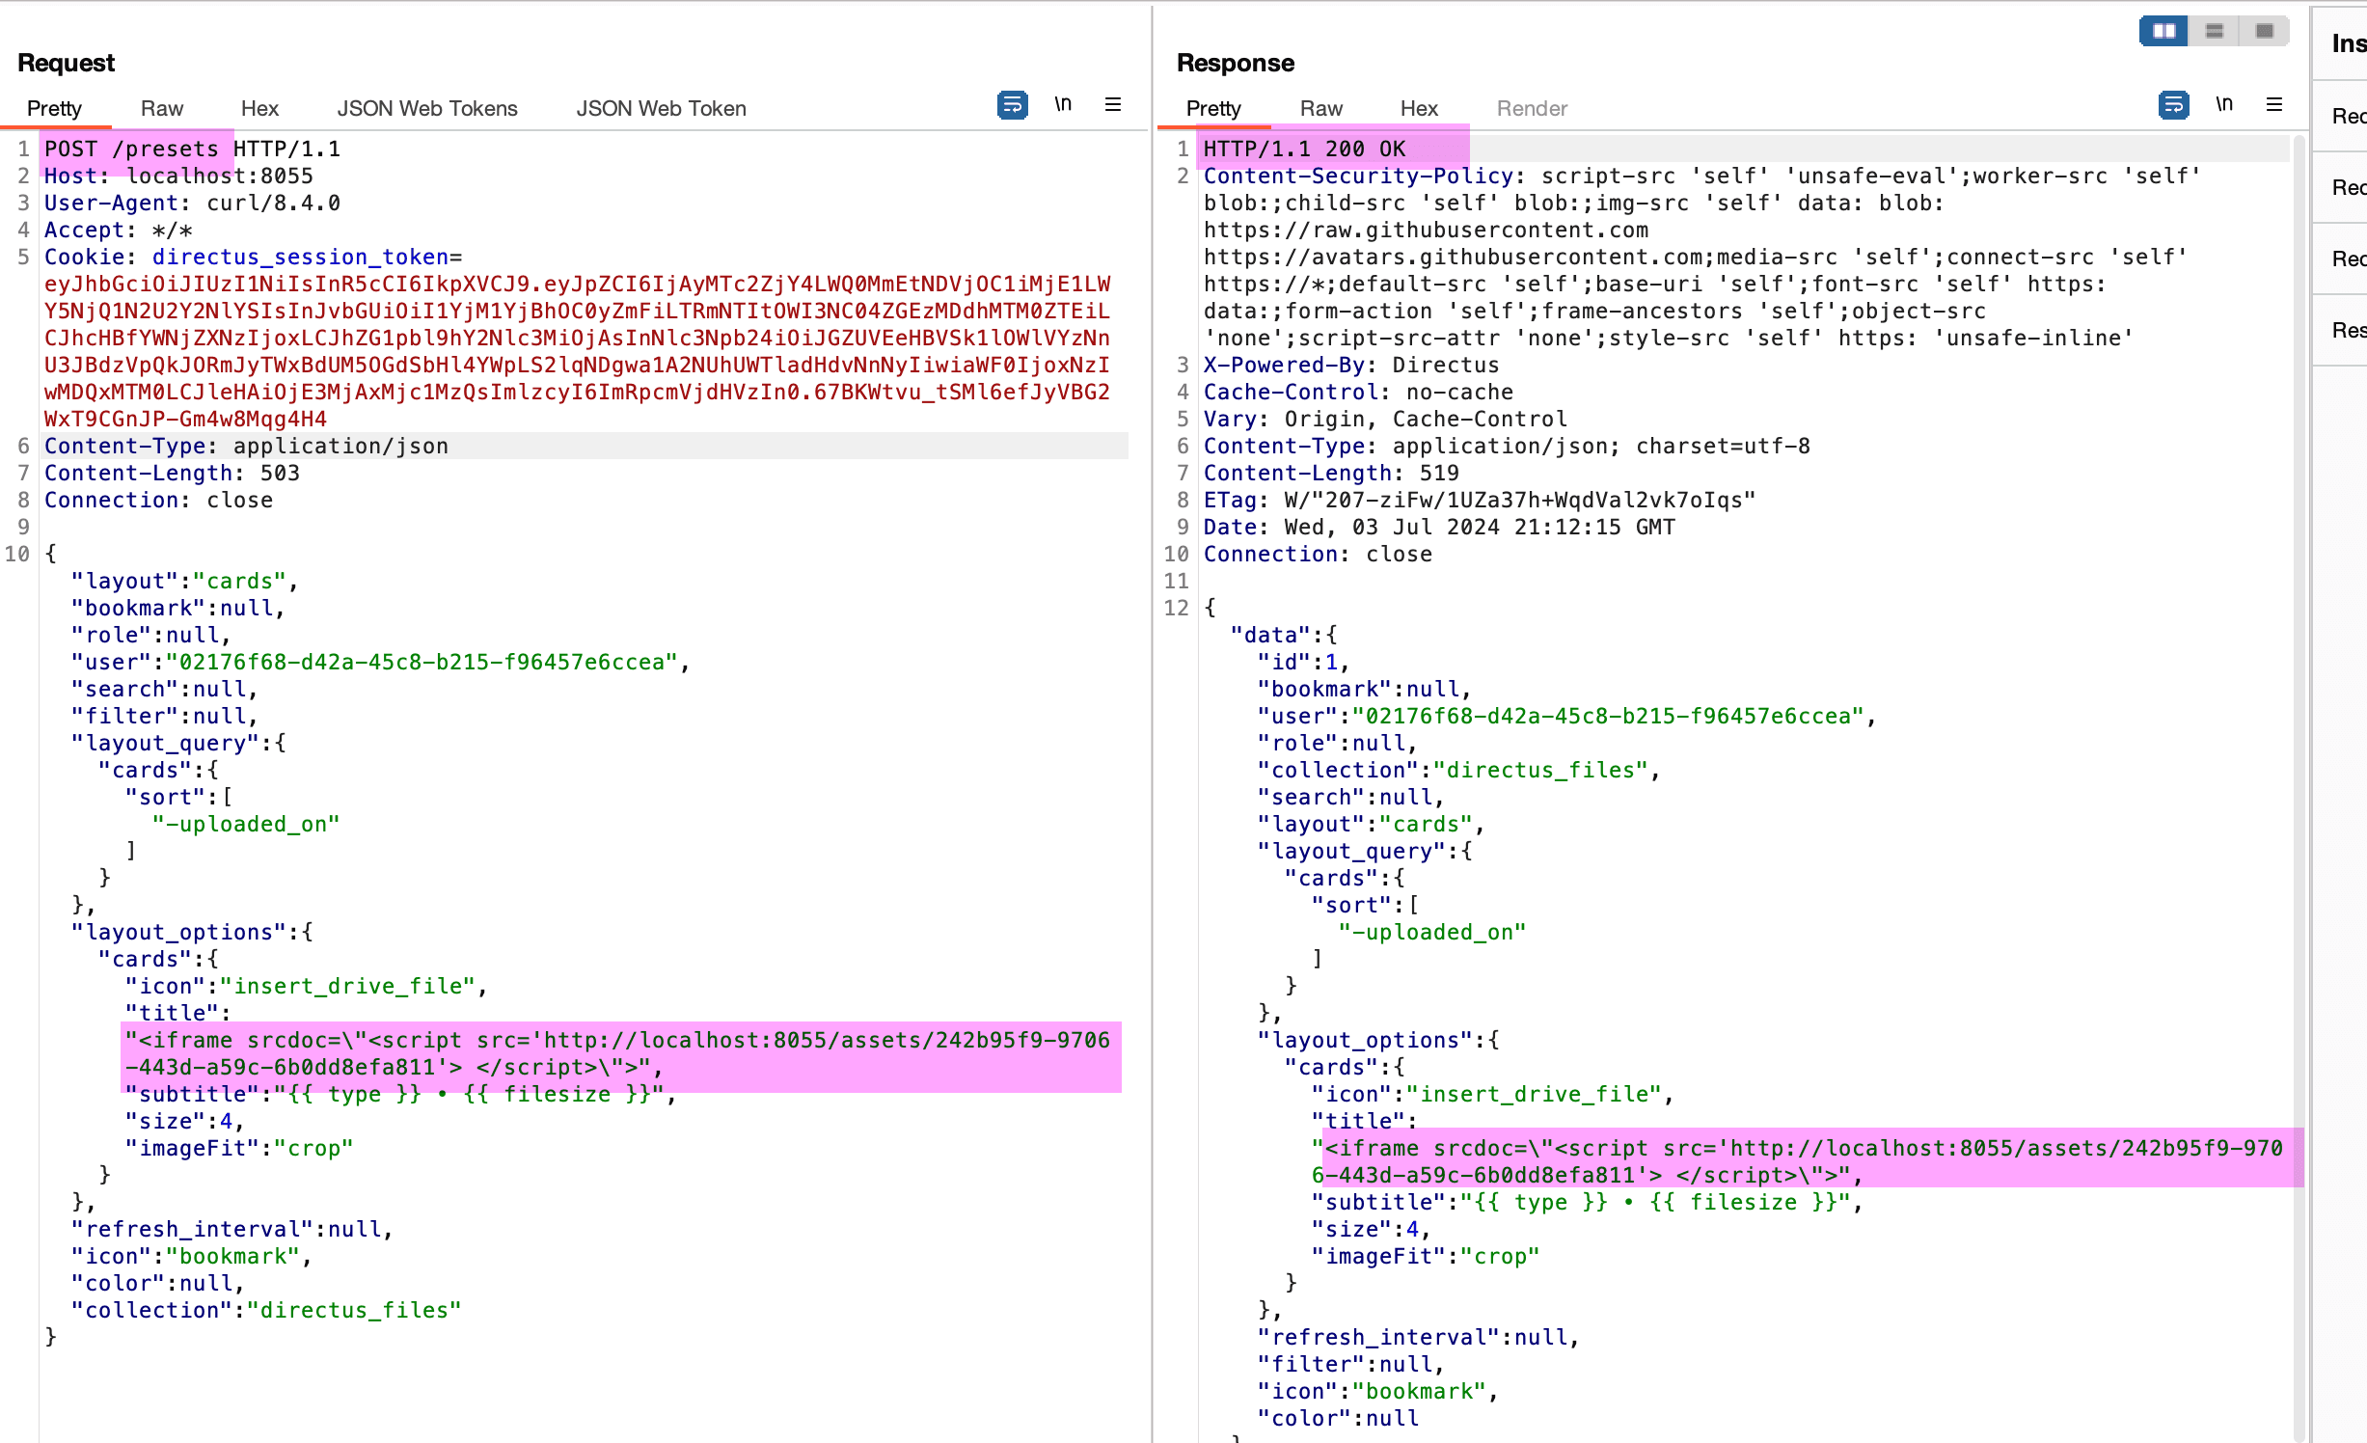
Task: Click the Response panel vertical scrollbar
Action: point(2299,787)
